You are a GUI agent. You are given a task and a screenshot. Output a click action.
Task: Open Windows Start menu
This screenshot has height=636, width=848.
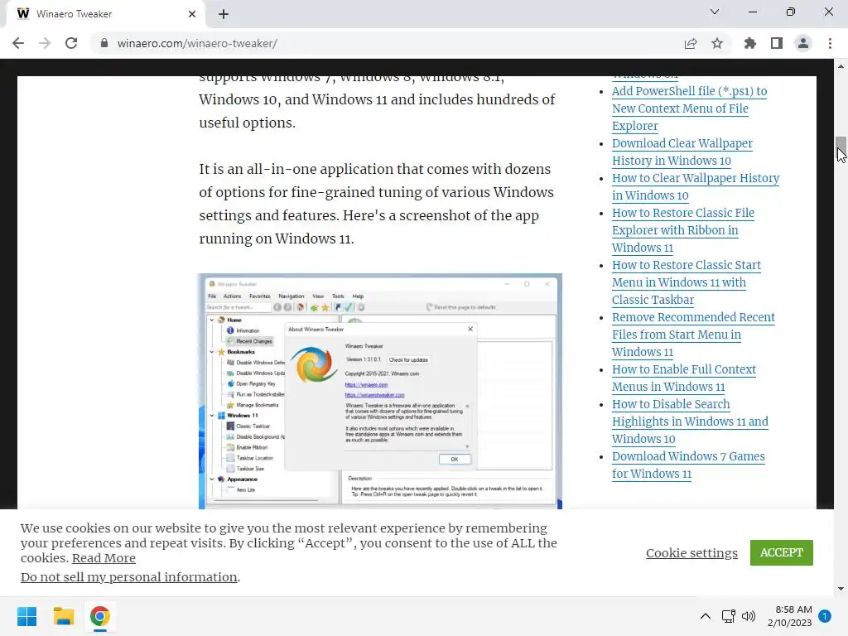(x=26, y=616)
